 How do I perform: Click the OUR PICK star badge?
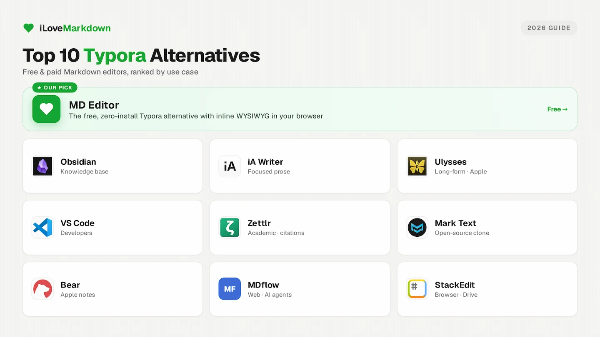(55, 87)
